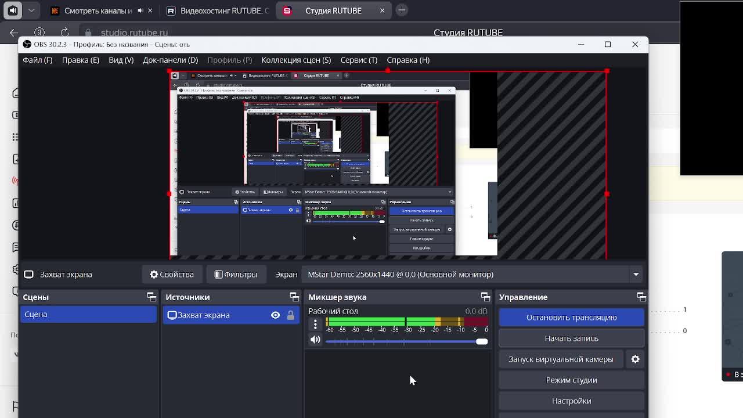Open the Вид (V) menu
This screenshot has width=743, height=418.
click(x=121, y=60)
